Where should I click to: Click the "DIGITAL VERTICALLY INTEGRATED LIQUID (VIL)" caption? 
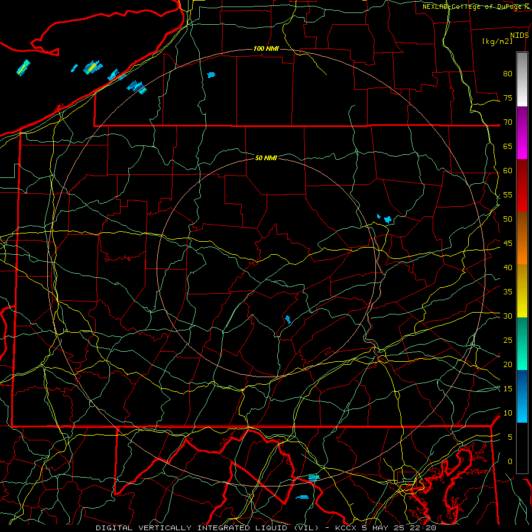point(207,528)
